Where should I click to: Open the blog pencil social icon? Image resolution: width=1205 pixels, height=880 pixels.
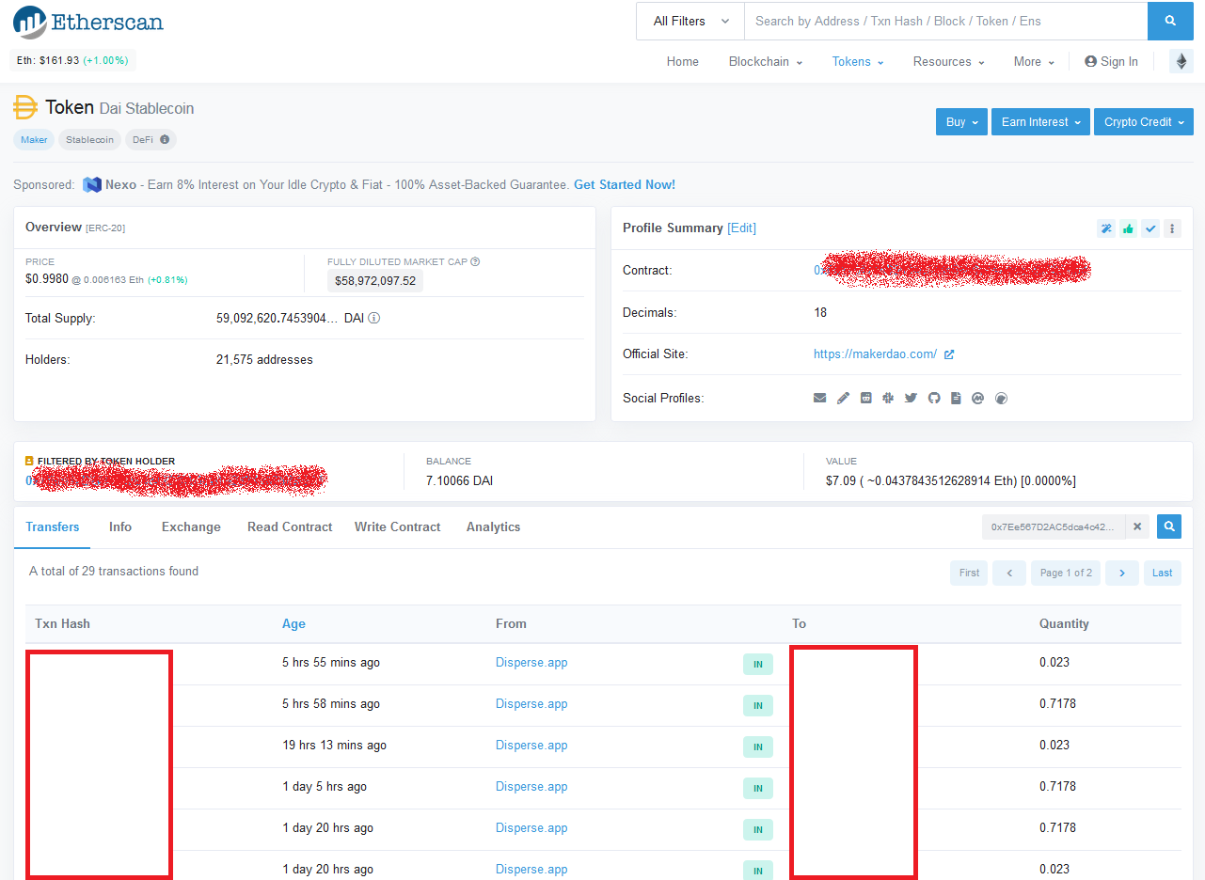pos(843,399)
